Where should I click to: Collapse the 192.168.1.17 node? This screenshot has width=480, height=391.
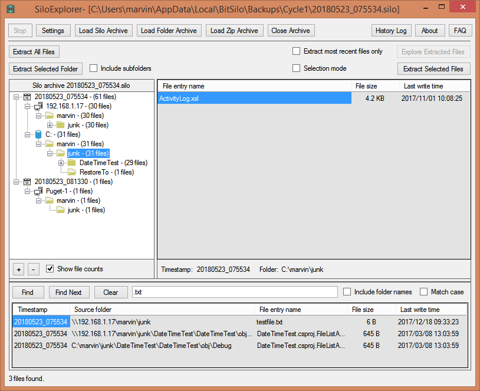27,107
